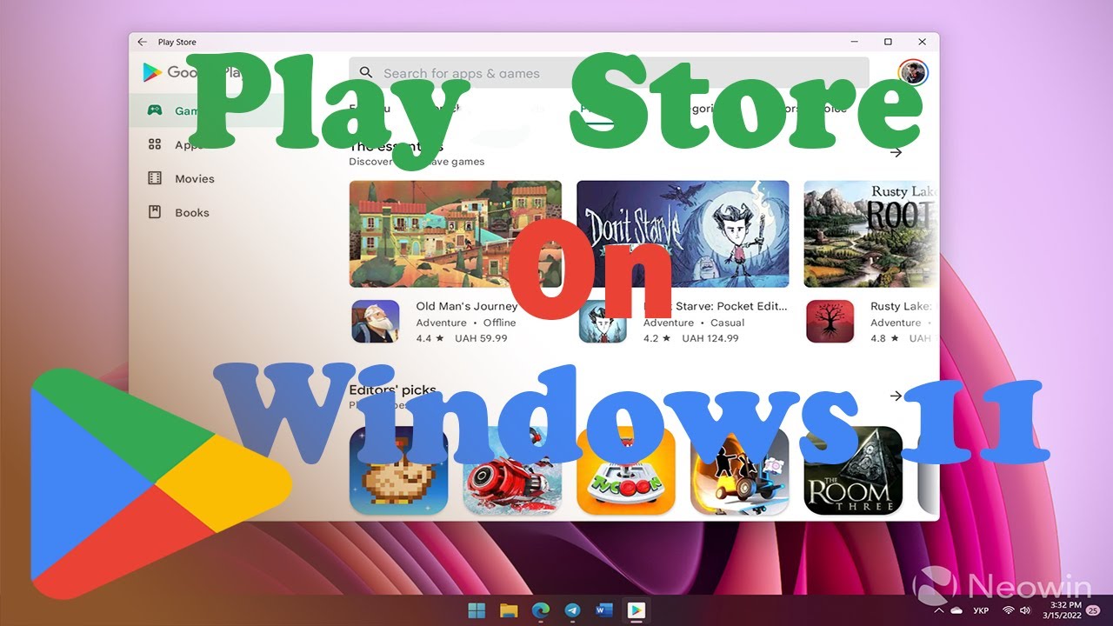Click the back arrow in Play Store title bar
1113x626 pixels.
click(142, 42)
